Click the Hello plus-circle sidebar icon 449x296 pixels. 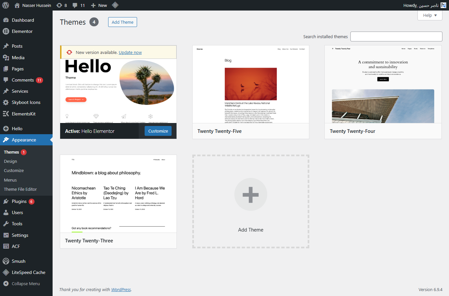tap(6, 129)
